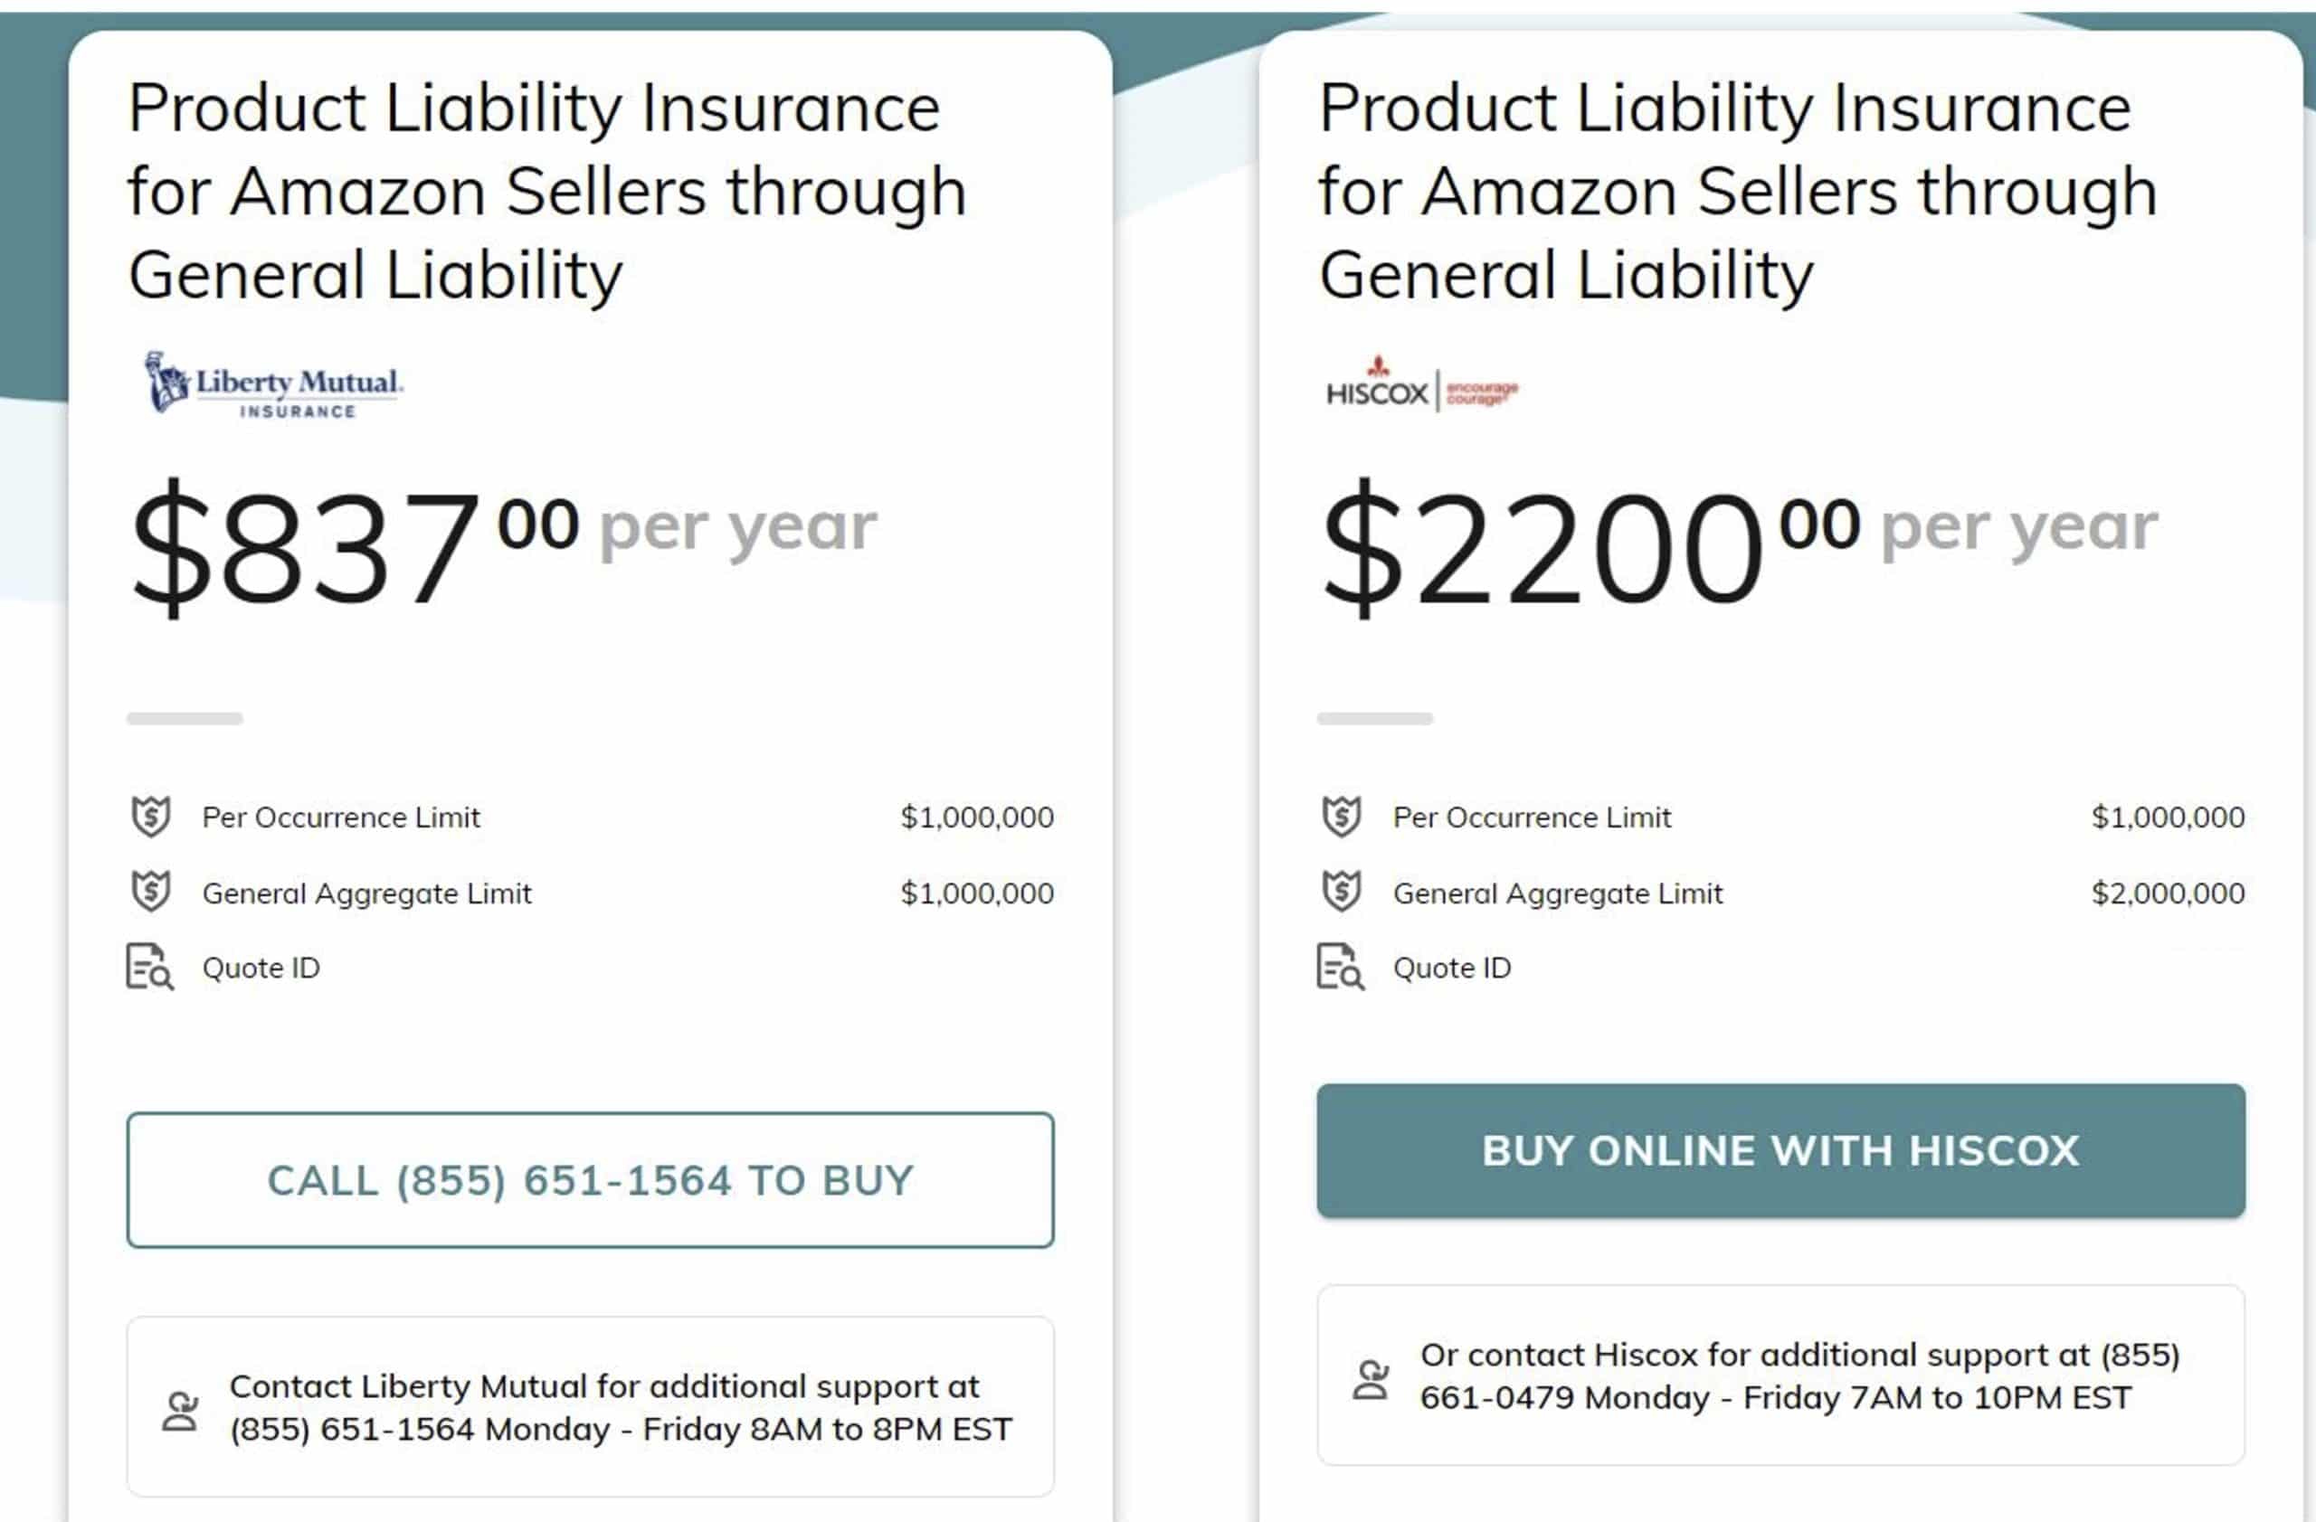
Task: Click the shield icon beside Liberty General Aggregate Limit
Action: (151, 891)
